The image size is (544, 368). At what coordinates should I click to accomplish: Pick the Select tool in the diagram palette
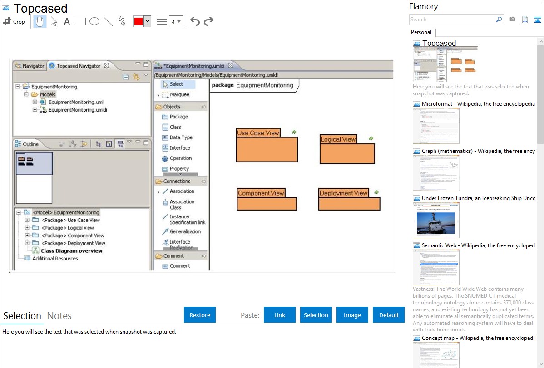178,84
